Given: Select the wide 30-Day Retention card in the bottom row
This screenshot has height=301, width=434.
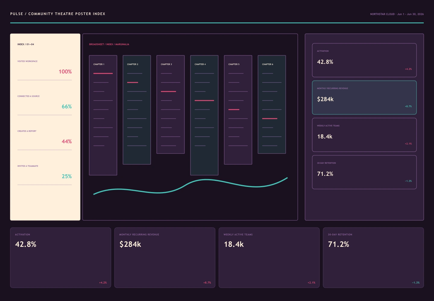Looking at the screenshot, I should [373, 258].
